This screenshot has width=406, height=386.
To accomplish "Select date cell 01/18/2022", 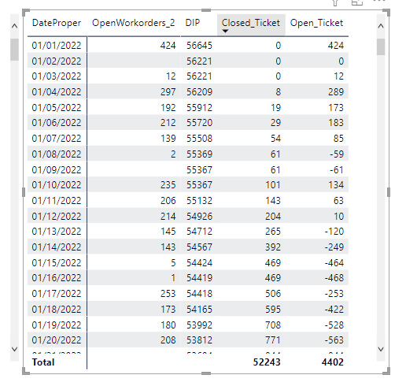I will coord(57,310).
